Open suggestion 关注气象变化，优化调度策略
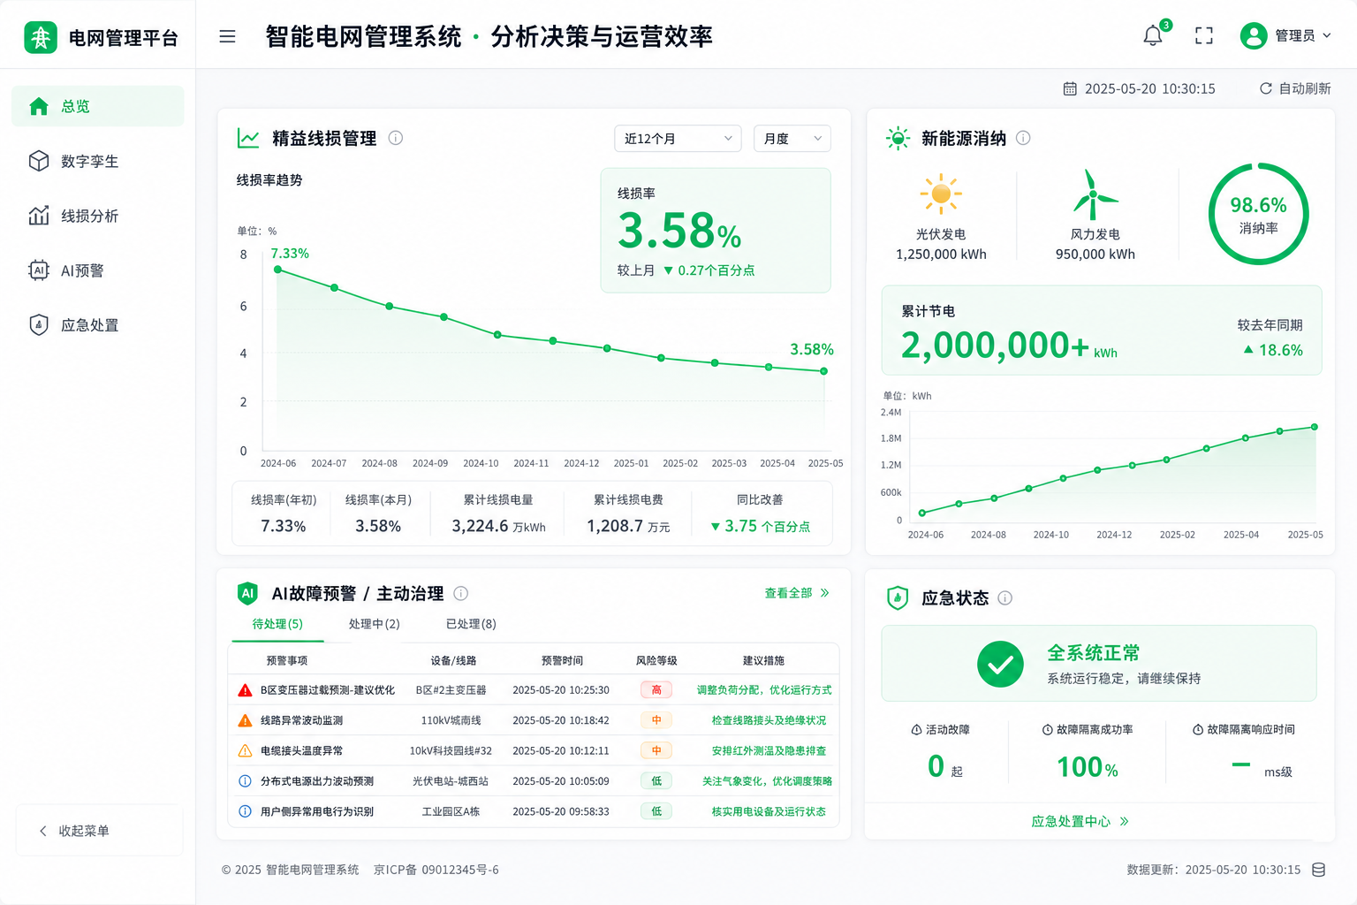 pyautogui.click(x=767, y=781)
